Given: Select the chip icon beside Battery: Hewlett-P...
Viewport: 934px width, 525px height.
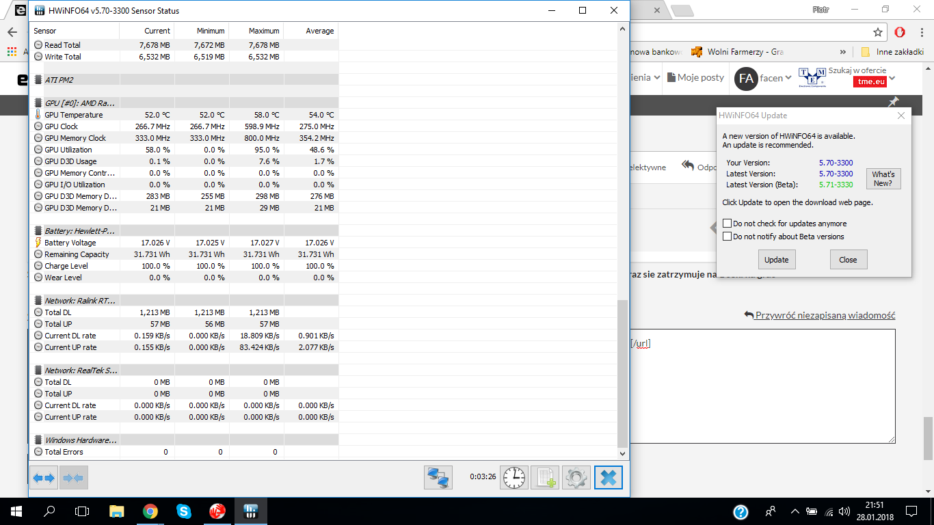Looking at the screenshot, I should click(x=38, y=231).
